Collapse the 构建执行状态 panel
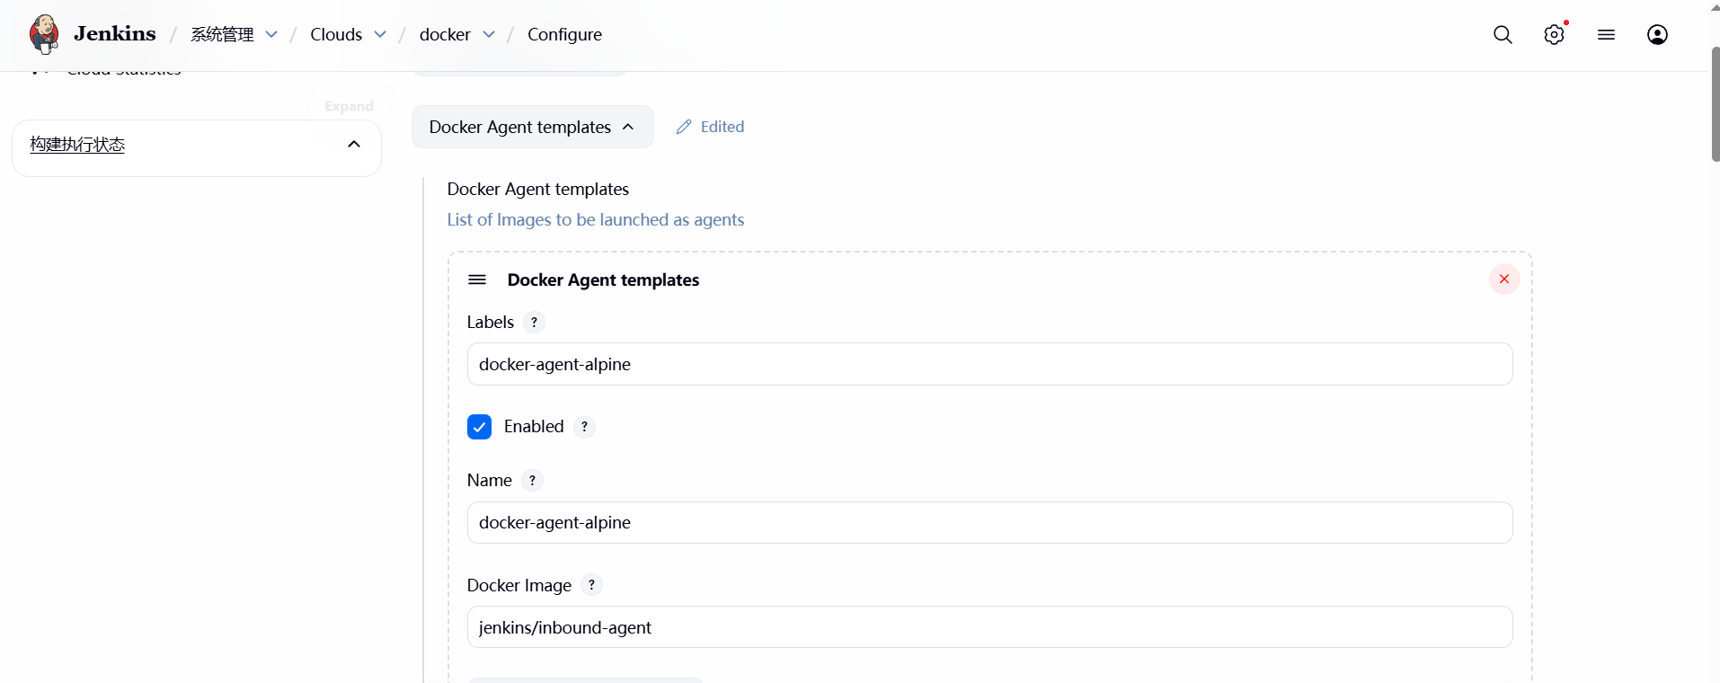1720x683 pixels. pos(354,145)
